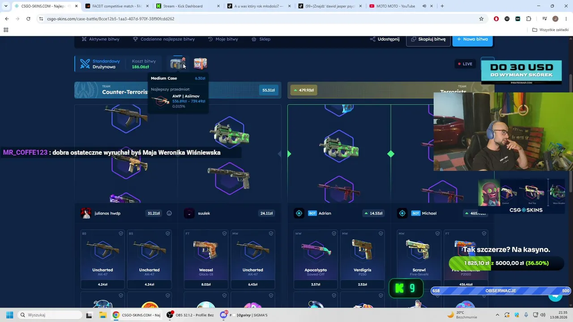573x322 pixels.
Task: Open Codzienne najlepsze bitwy section
Action: tap(164, 39)
